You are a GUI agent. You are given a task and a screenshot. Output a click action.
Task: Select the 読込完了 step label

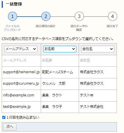tap(112, 26)
